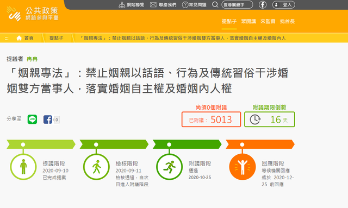This screenshot has width=348, height=208.
Task: Share the proposal via LINE icon
Action: 32,119
